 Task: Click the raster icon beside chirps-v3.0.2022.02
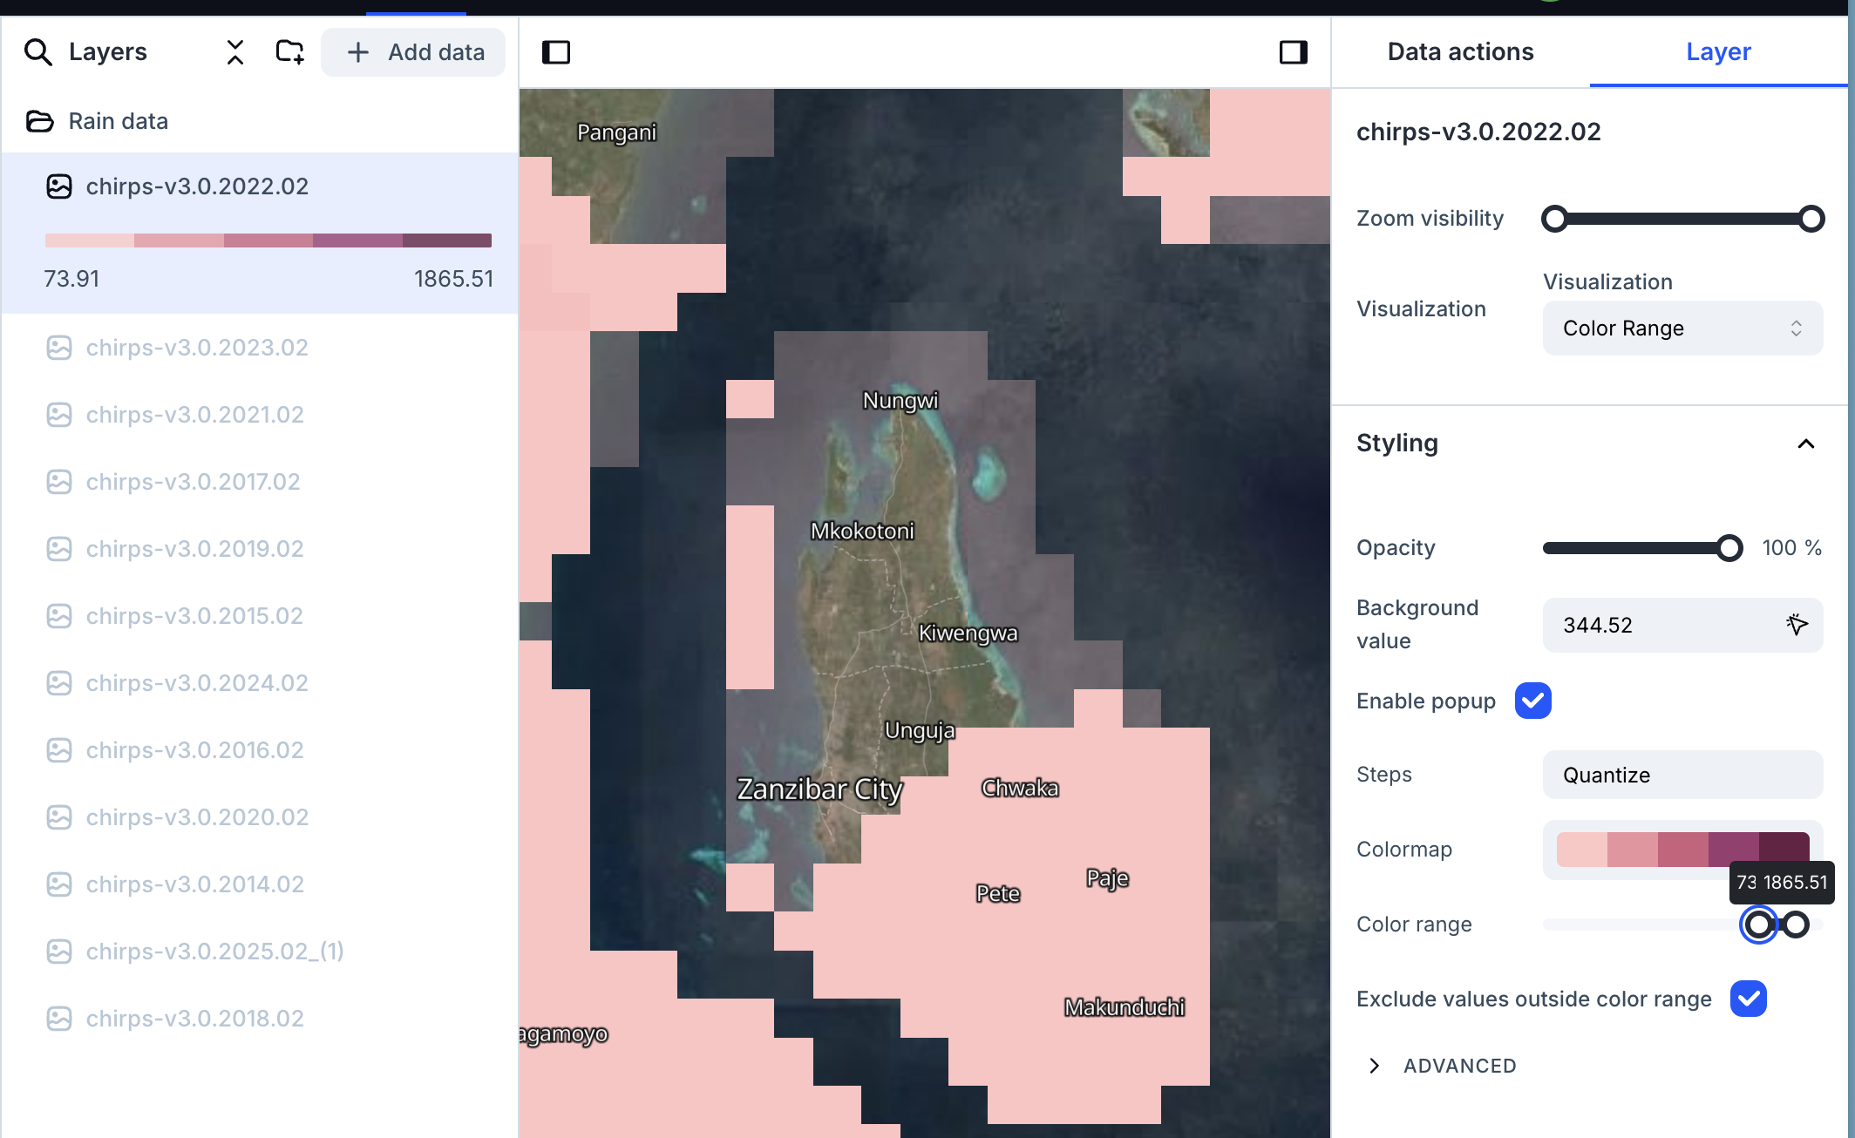pyautogui.click(x=59, y=186)
